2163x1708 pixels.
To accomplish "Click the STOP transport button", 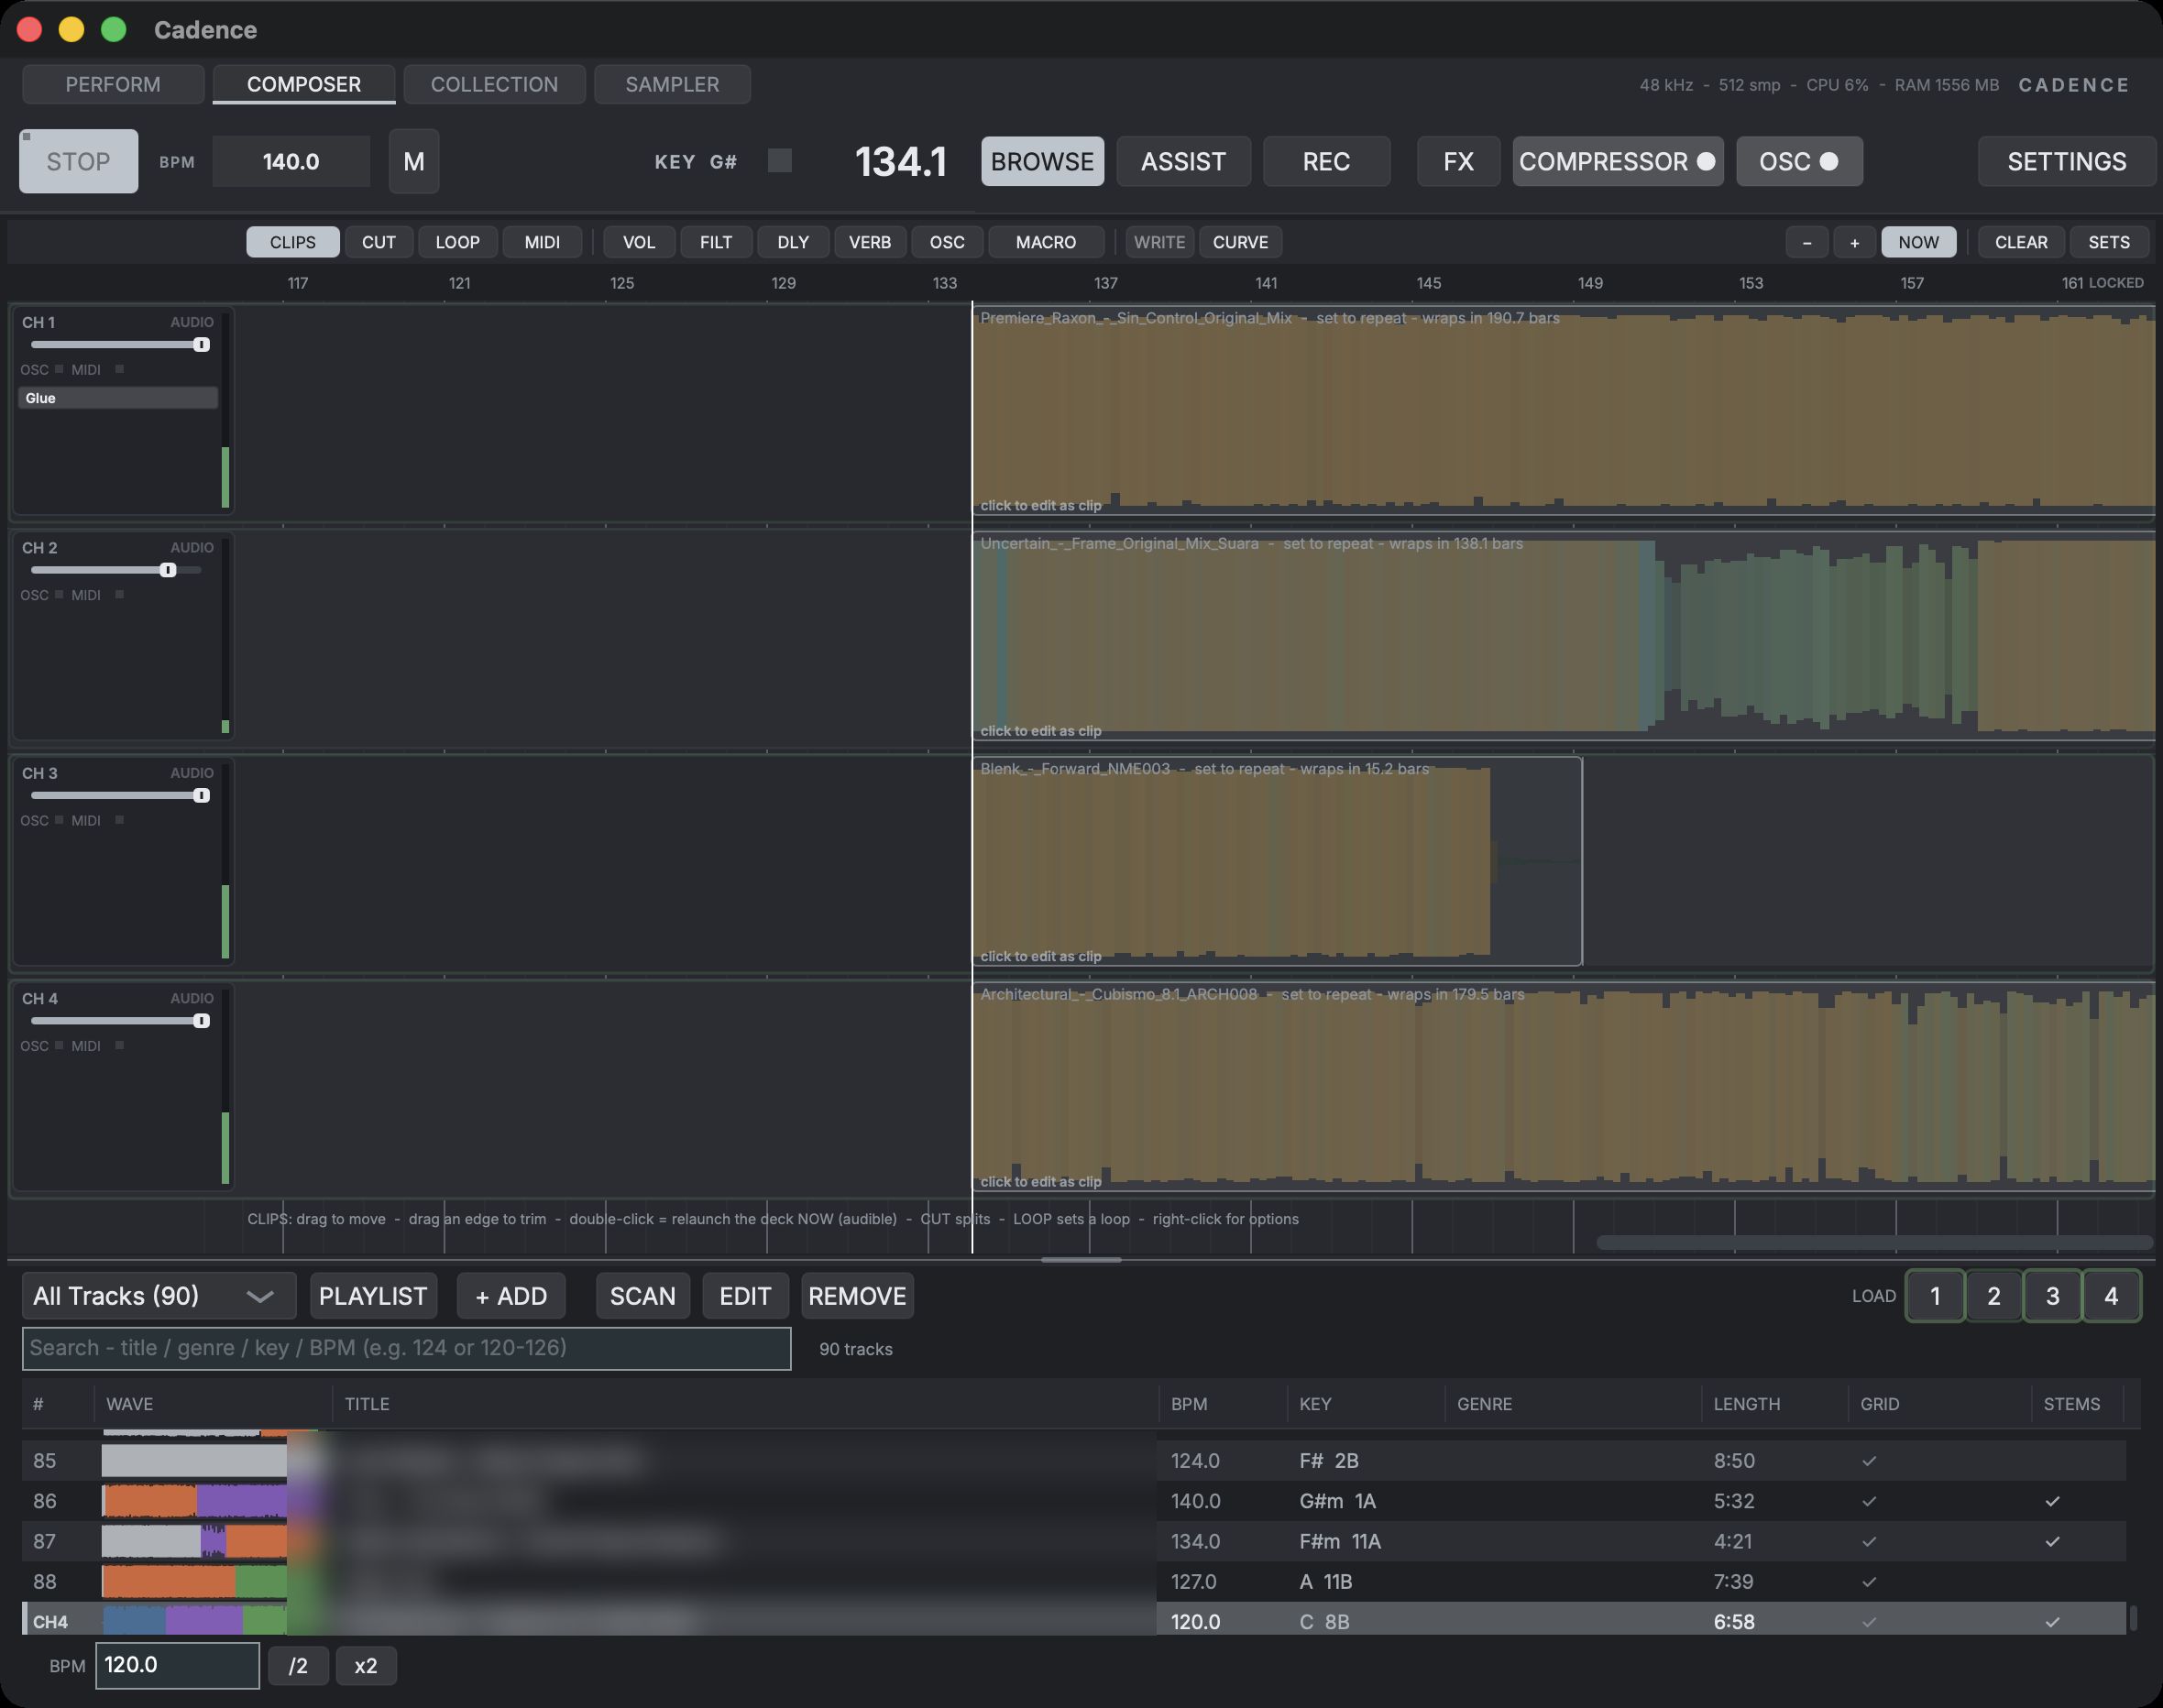I will pyautogui.click(x=79, y=161).
